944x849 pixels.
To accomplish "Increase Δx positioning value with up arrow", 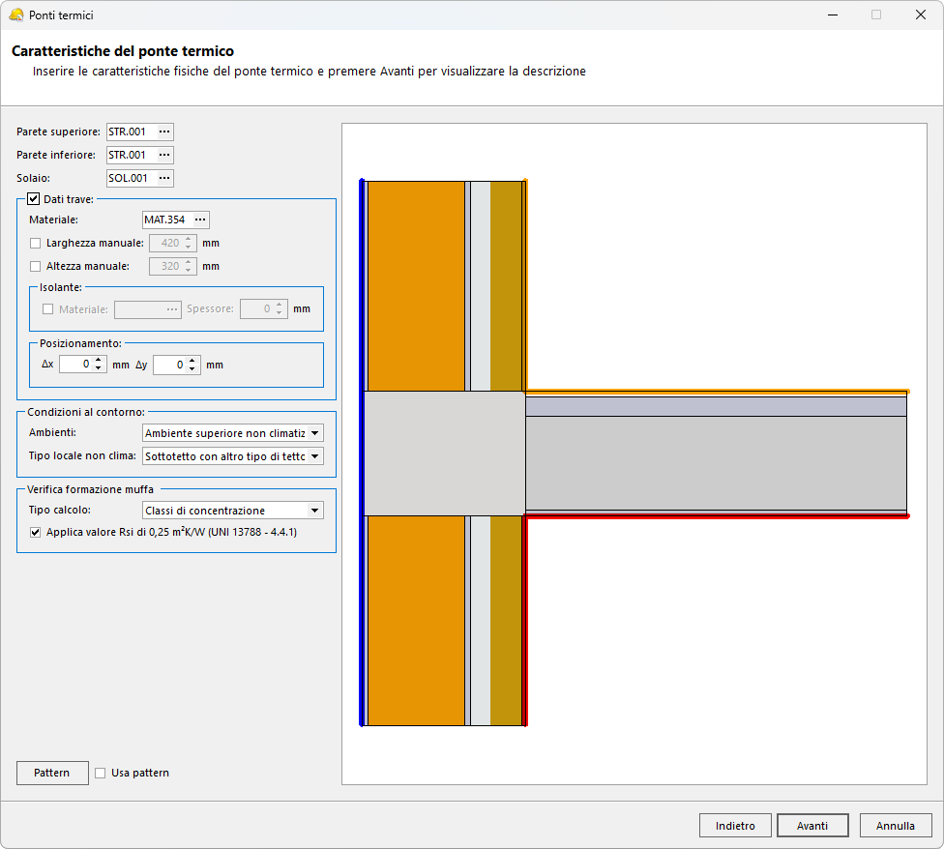I will (x=99, y=360).
